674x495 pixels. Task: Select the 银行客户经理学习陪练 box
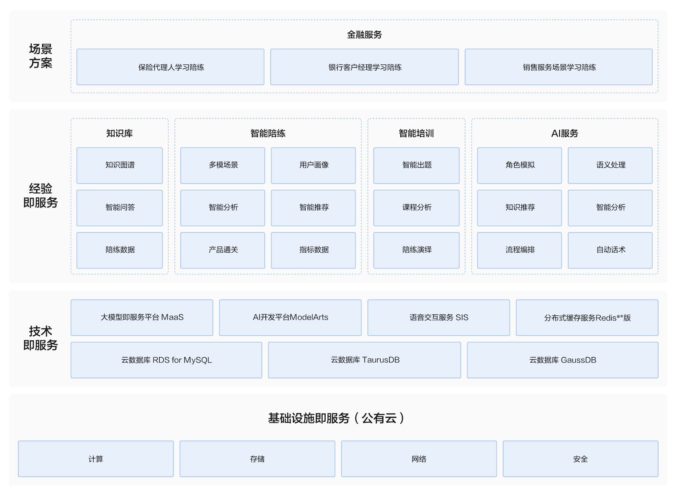pyautogui.click(x=364, y=67)
